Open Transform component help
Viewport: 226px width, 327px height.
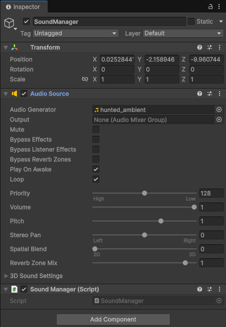(x=200, y=47)
